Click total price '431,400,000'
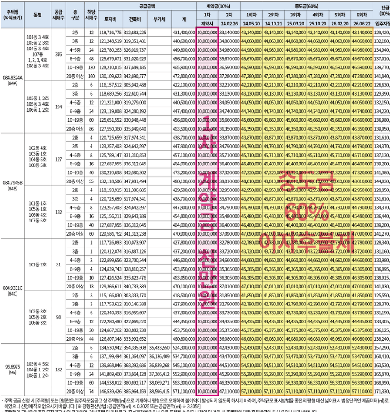 pos(184,33)
